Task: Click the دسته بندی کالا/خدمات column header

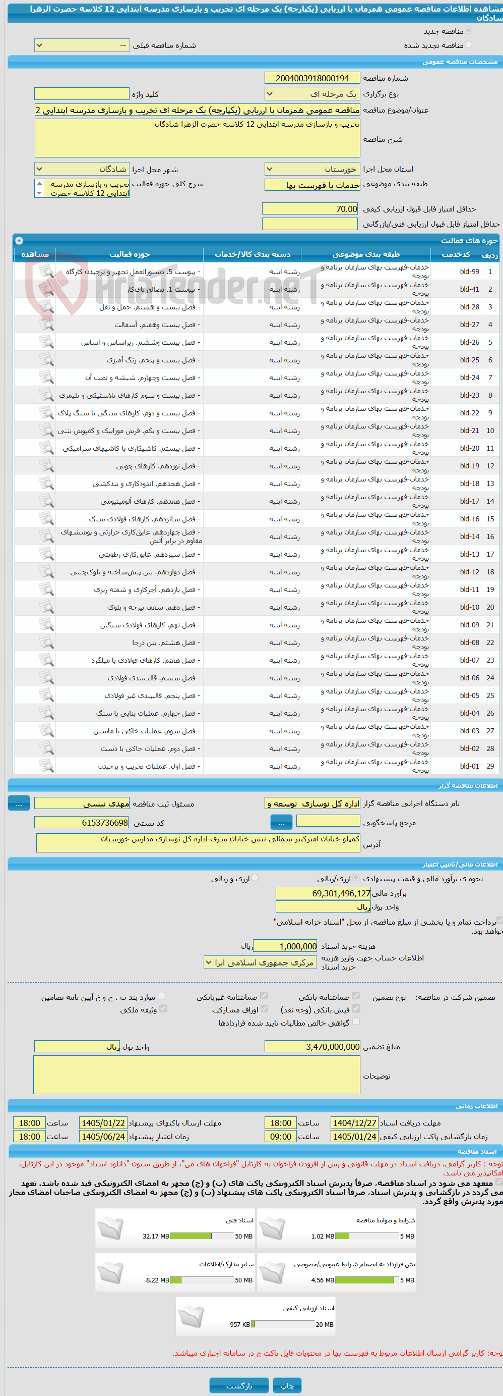Action: pos(253,254)
